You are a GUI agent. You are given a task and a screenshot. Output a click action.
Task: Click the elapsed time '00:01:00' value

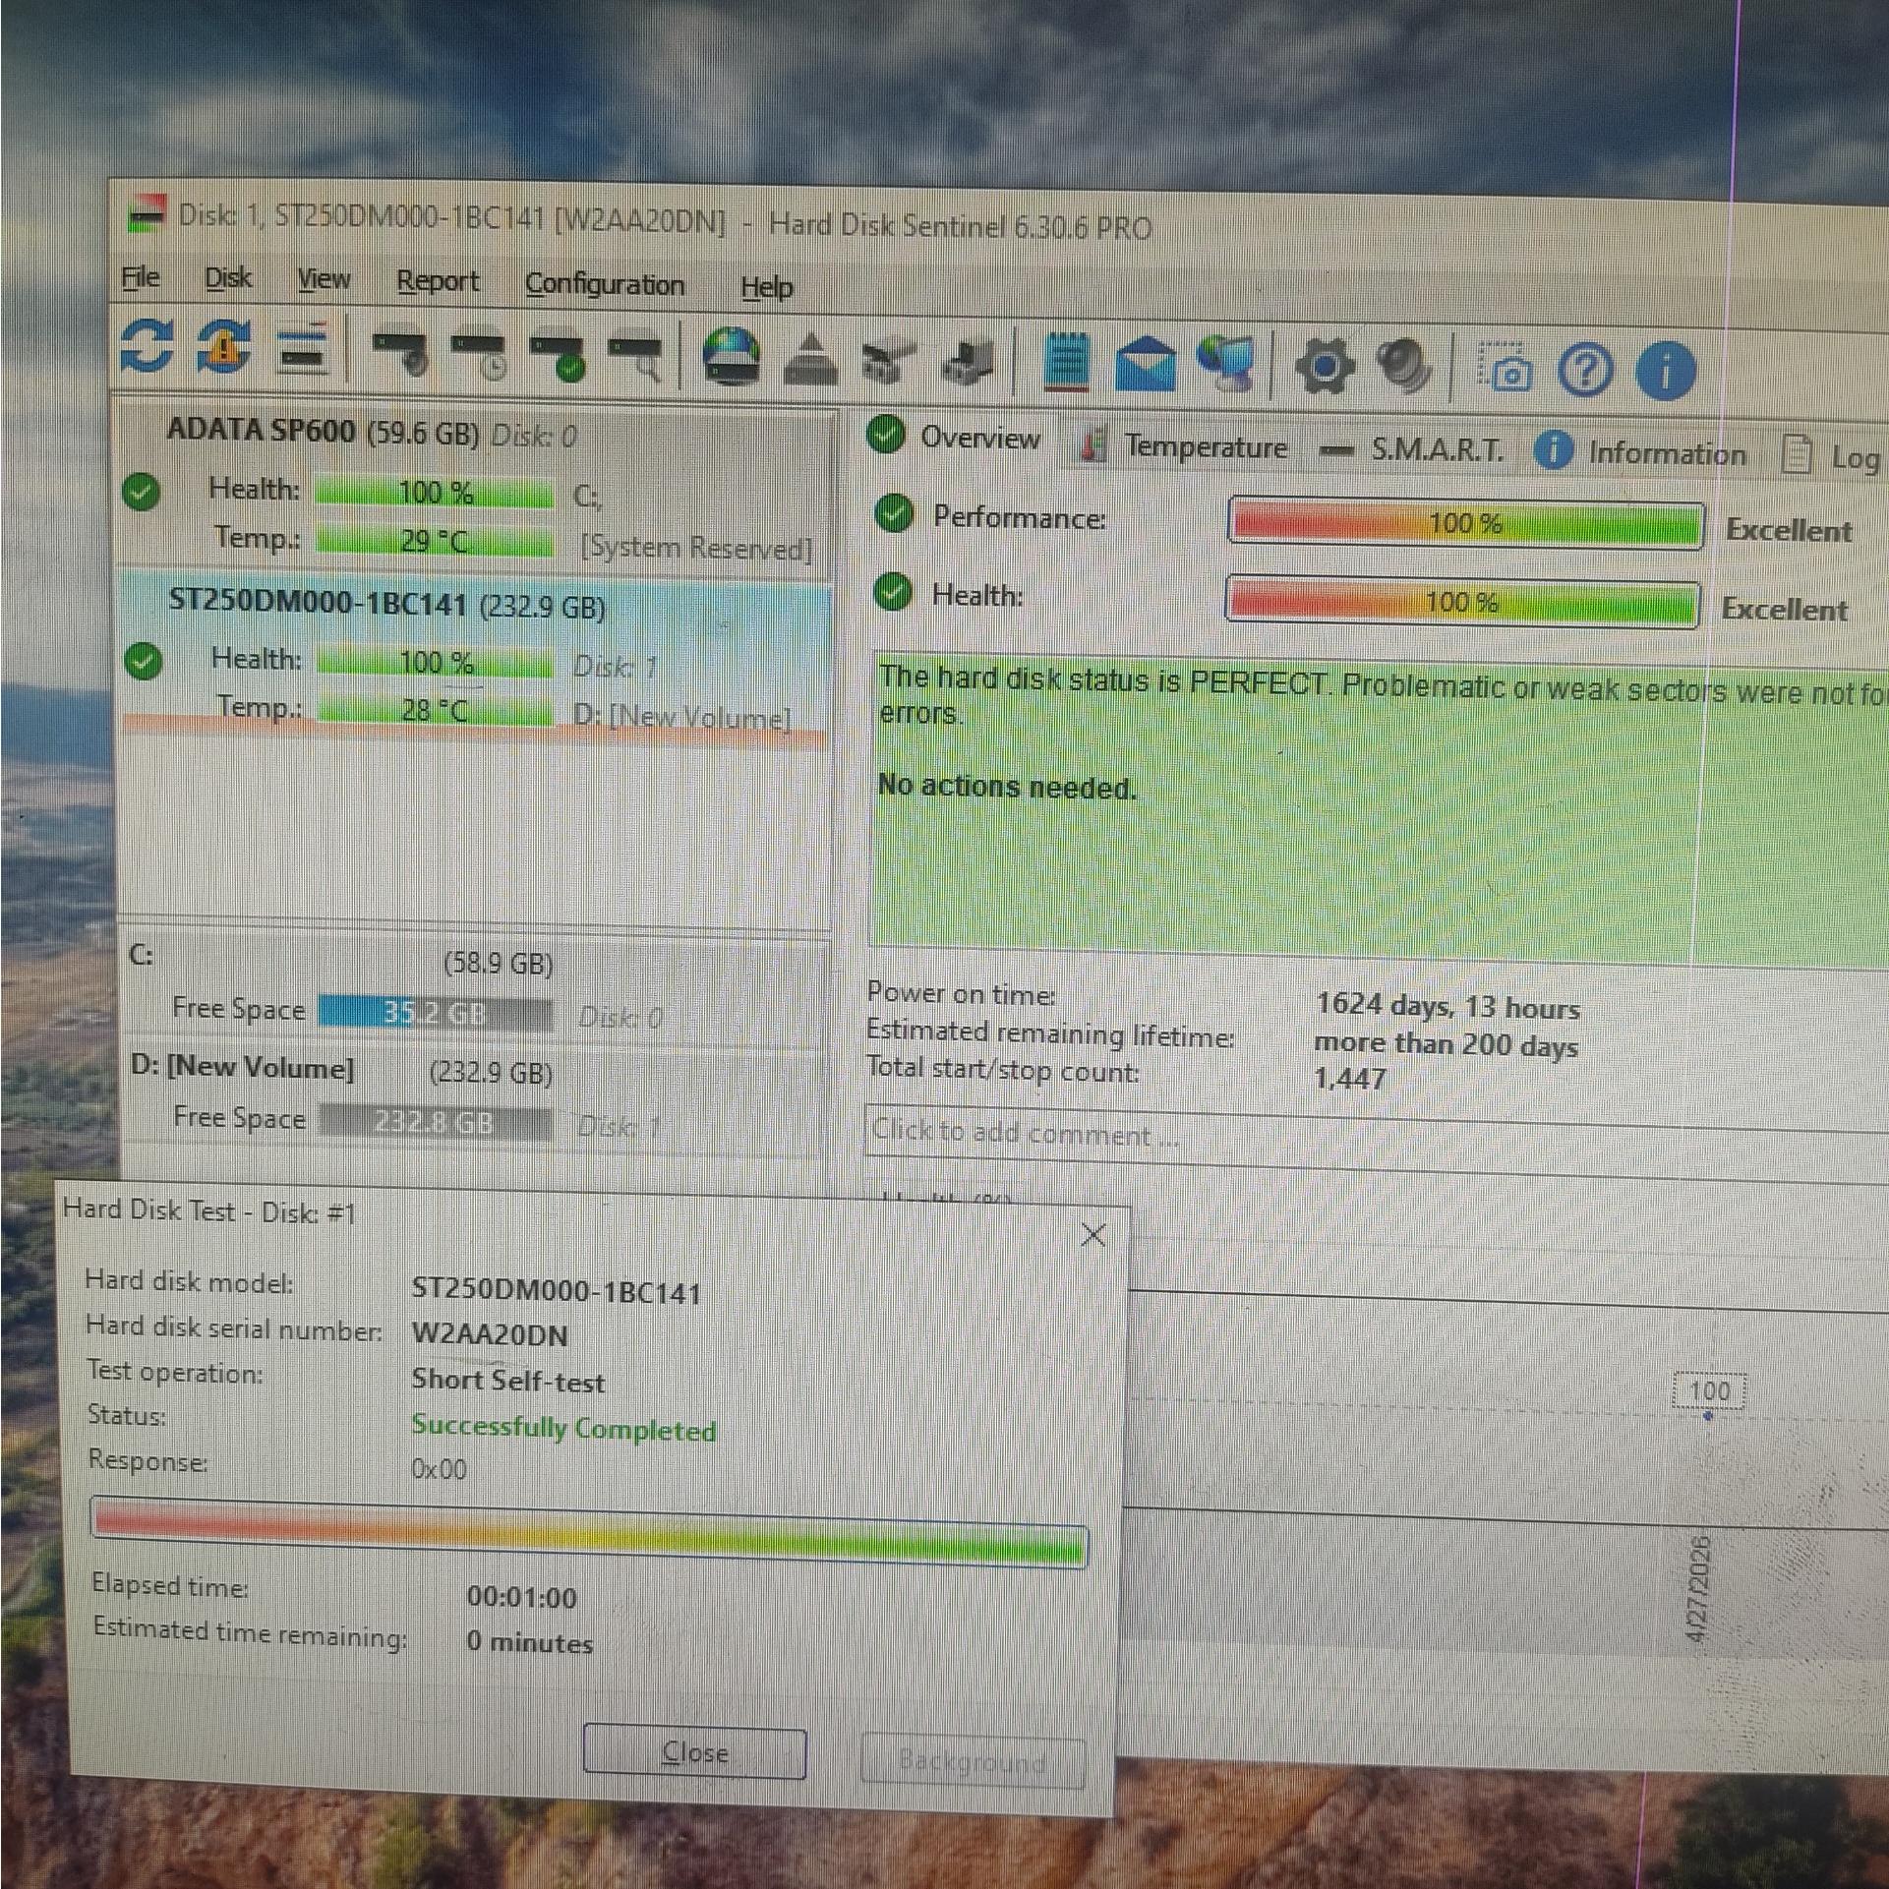pos(521,1597)
